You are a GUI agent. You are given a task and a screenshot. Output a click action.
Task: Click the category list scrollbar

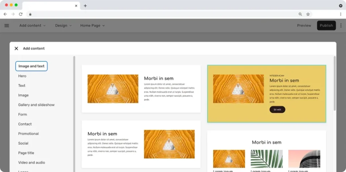(x=74, y=114)
